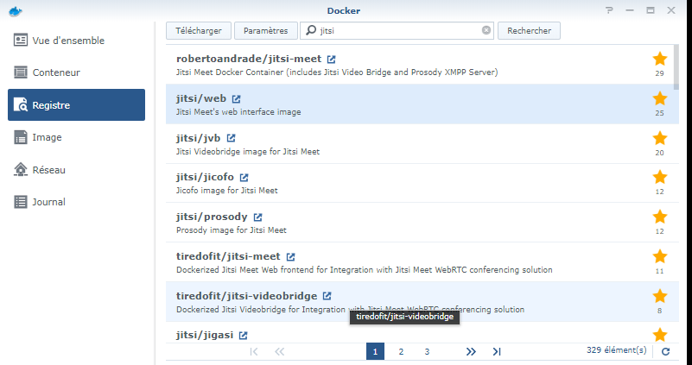Select the tiredofit/jitsi-meet image name
692x365 pixels.
coord(228,256)
